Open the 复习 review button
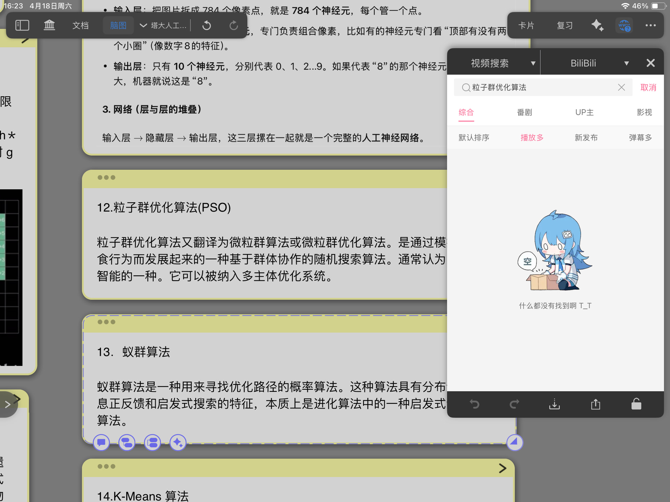Image resolution: width=670 pixels, height=502 pixels. point(564,25)
